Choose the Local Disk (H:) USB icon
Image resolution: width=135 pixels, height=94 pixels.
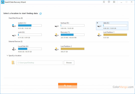pyautogui.click(x=14, y=49)
